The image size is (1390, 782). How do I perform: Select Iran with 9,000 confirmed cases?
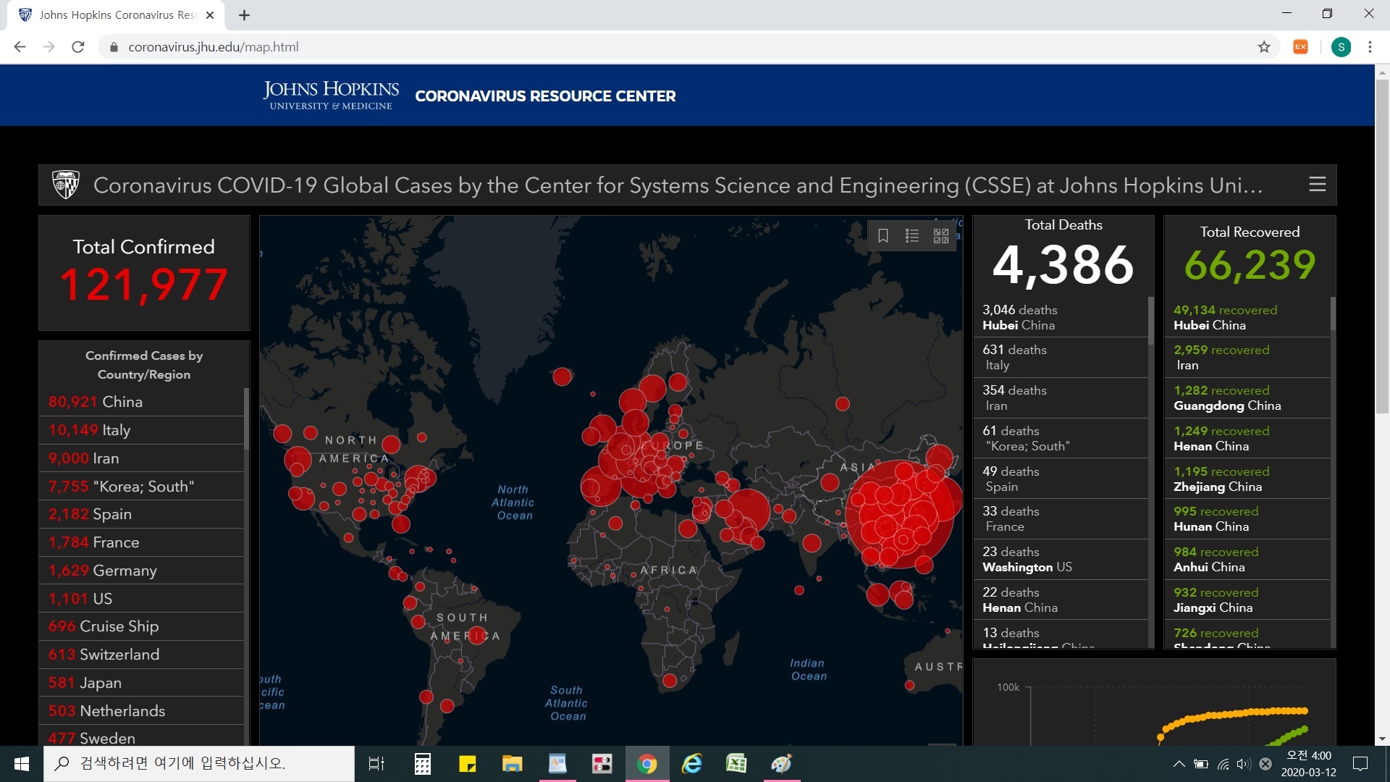(141, 458)
